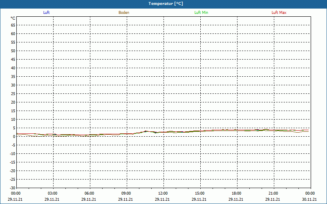Click the '50' y-axis value

tap(13, 51)
